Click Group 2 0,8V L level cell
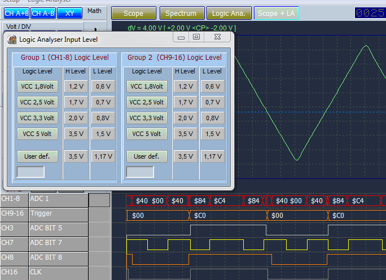 tap(213, 118)
